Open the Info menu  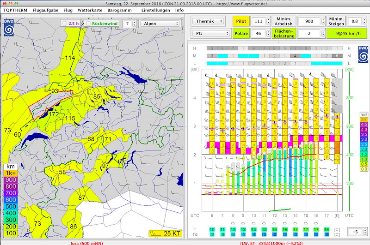point(179,10)
